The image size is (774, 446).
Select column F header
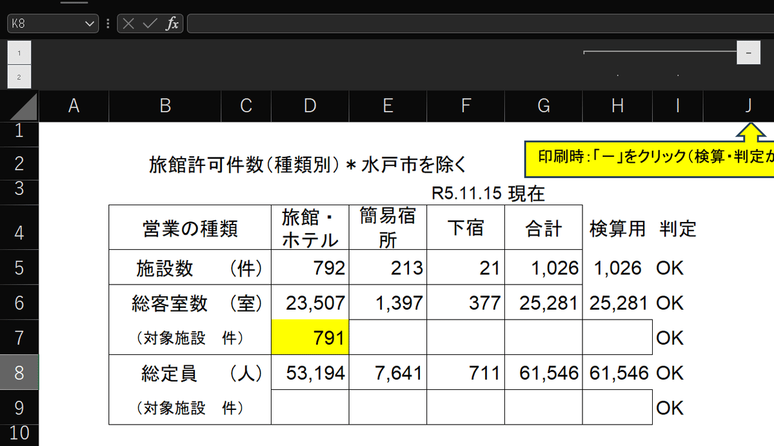(466, 106)
